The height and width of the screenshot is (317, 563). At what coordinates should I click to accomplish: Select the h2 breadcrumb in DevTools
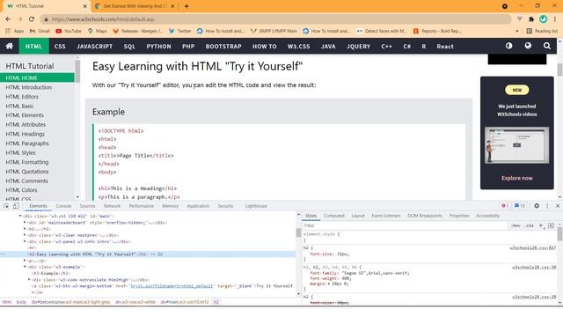tap(216, 302)
